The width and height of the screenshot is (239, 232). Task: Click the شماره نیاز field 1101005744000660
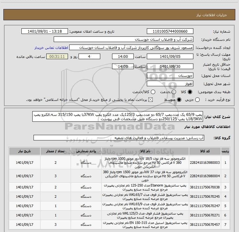point(170,31)
